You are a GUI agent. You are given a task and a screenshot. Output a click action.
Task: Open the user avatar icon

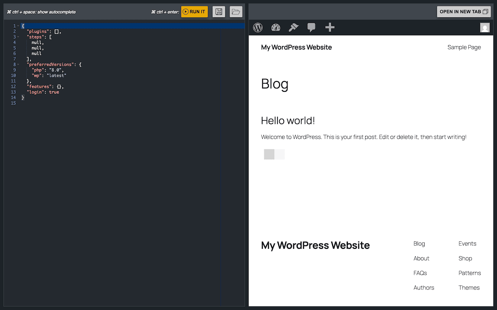[x=485, y=27]
